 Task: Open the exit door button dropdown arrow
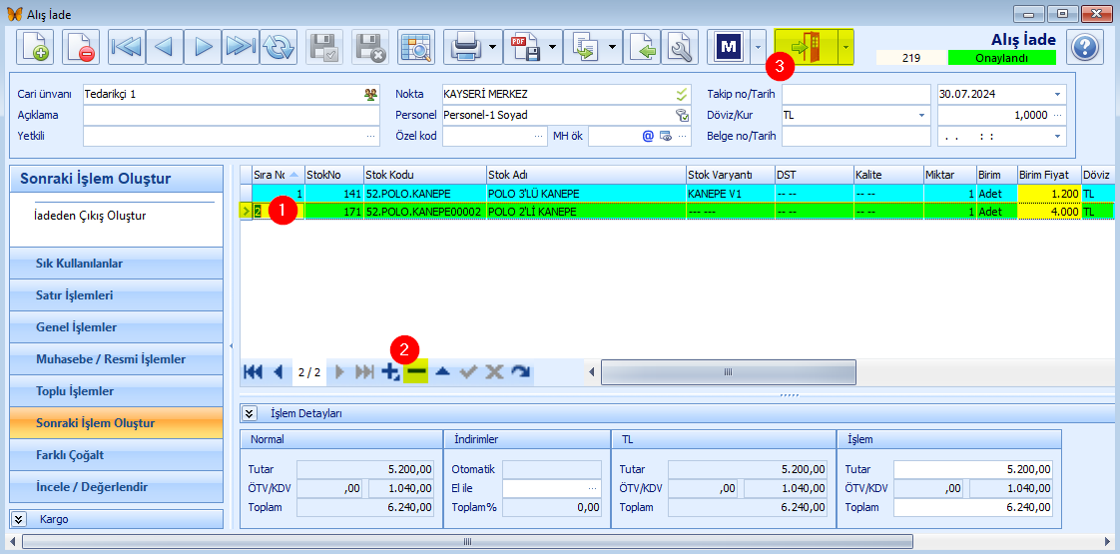(x=845, y=48)
